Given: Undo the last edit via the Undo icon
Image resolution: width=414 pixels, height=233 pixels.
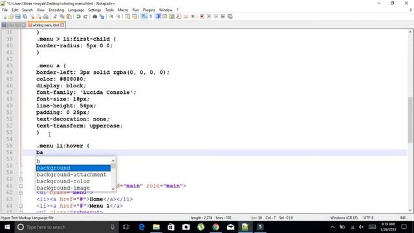Looking at the screenshot, I should (78, 16).
